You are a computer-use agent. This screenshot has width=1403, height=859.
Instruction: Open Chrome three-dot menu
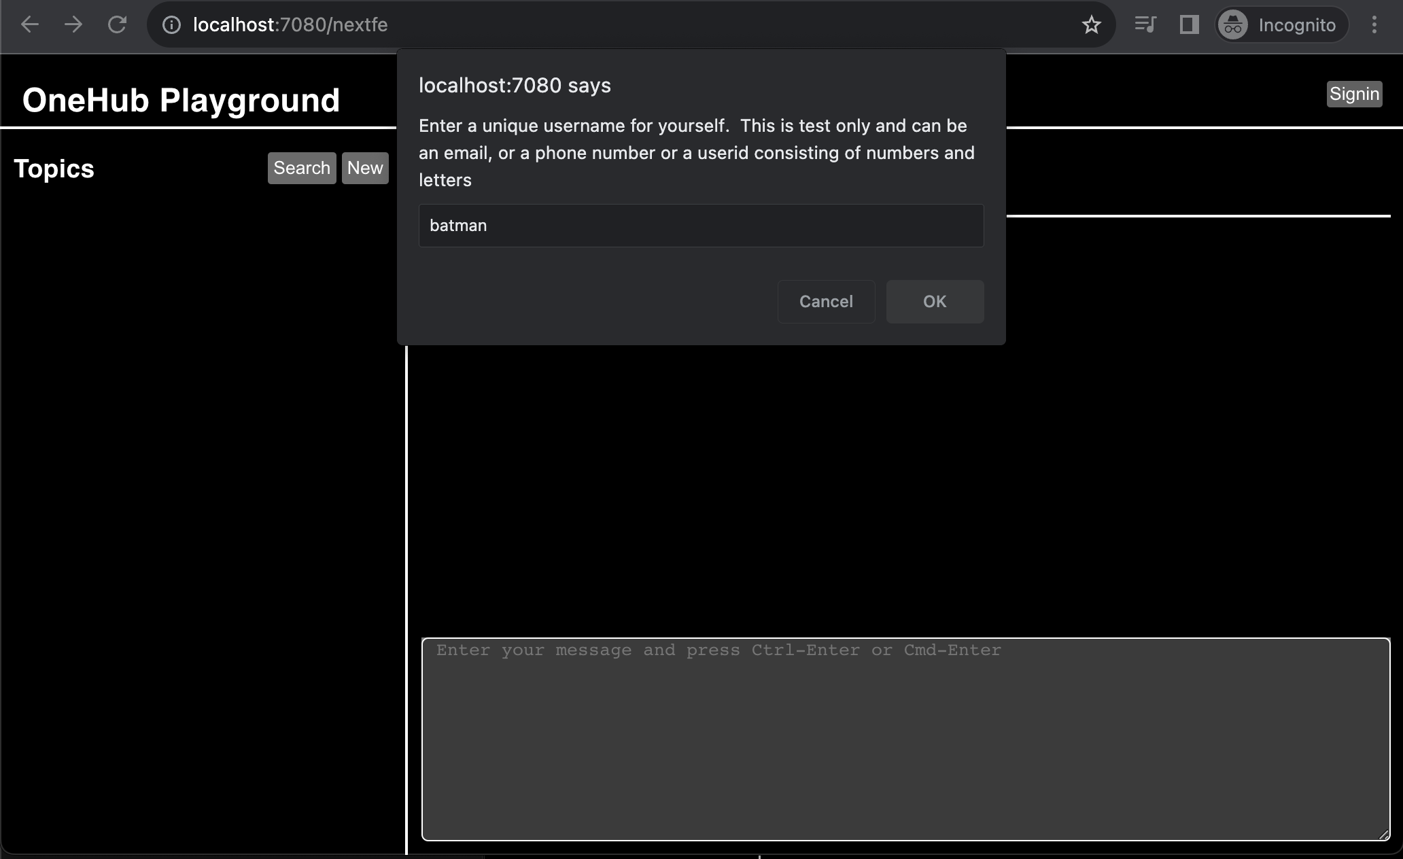(x=1374, y=25)
